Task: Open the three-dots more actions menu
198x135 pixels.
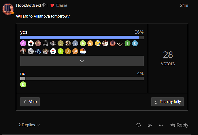Action: click(x=161, y=125)
